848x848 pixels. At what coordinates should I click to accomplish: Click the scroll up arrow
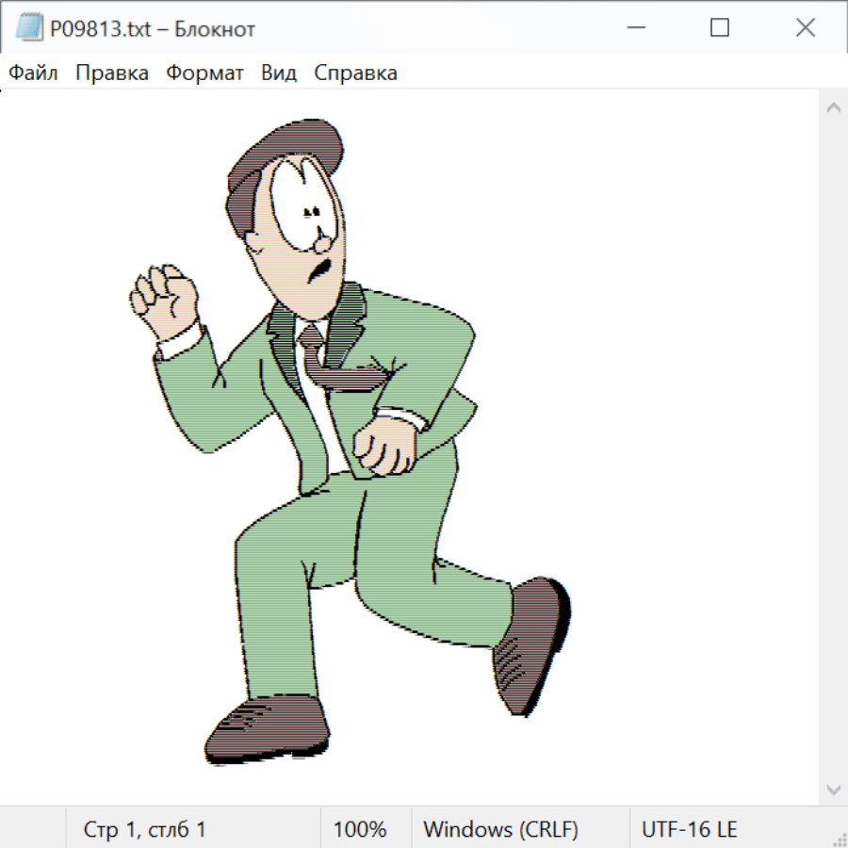coord(833,108)
